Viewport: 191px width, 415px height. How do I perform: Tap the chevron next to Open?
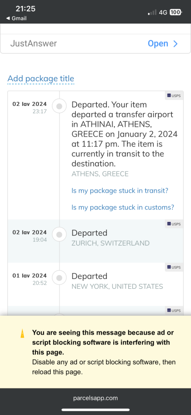click(176, 44)
